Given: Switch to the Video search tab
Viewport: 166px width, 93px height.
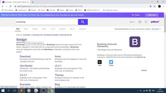Looking at the screenshot, I should [x=26, y=29].
